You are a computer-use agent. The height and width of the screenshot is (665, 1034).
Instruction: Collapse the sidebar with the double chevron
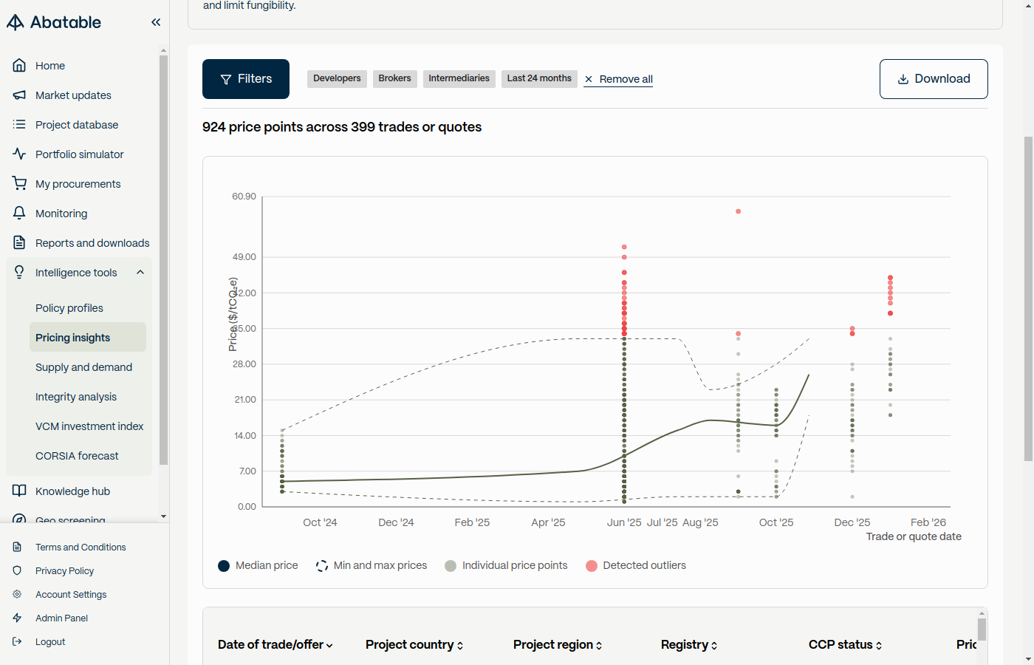pos(156,22)
